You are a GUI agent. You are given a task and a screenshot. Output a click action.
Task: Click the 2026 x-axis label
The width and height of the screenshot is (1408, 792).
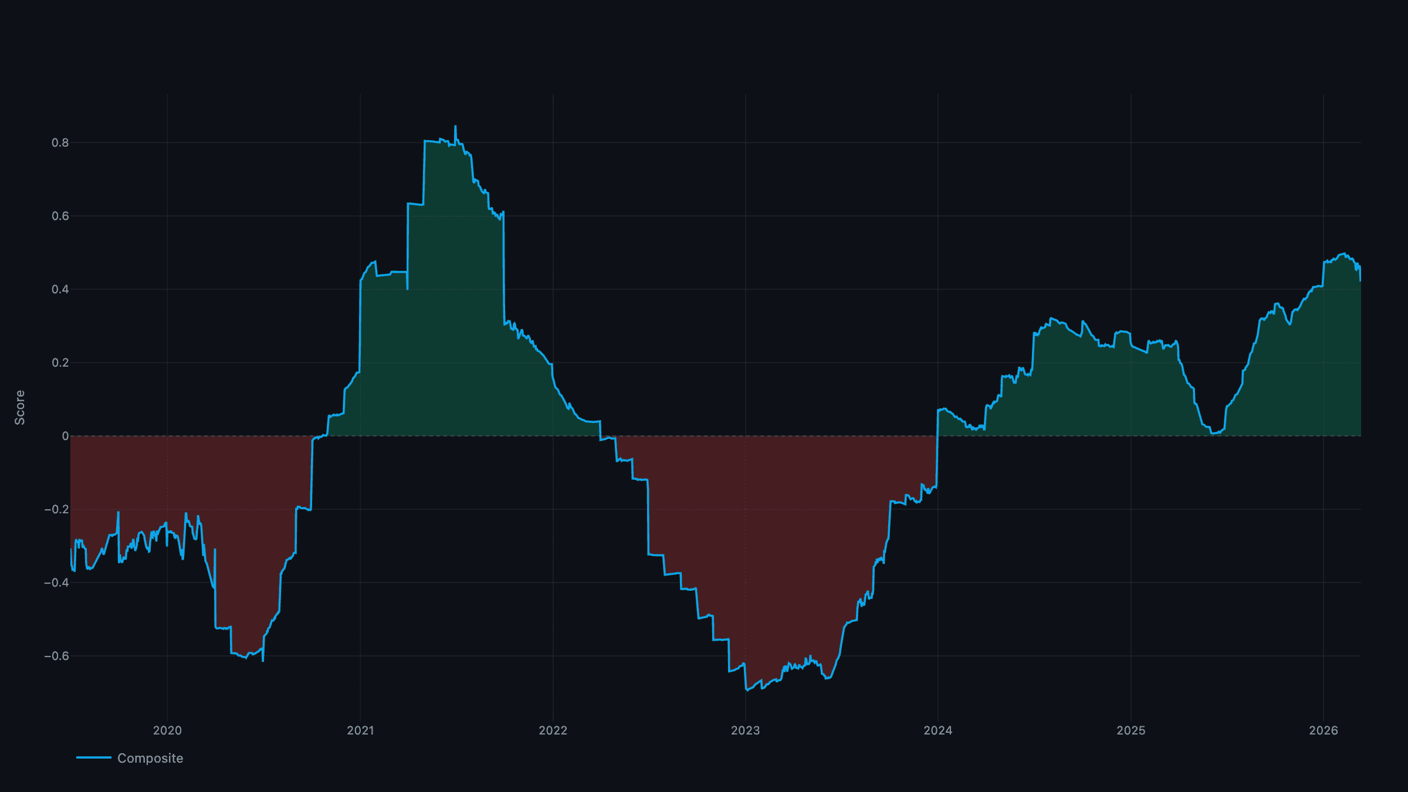tap(1323, 730)
